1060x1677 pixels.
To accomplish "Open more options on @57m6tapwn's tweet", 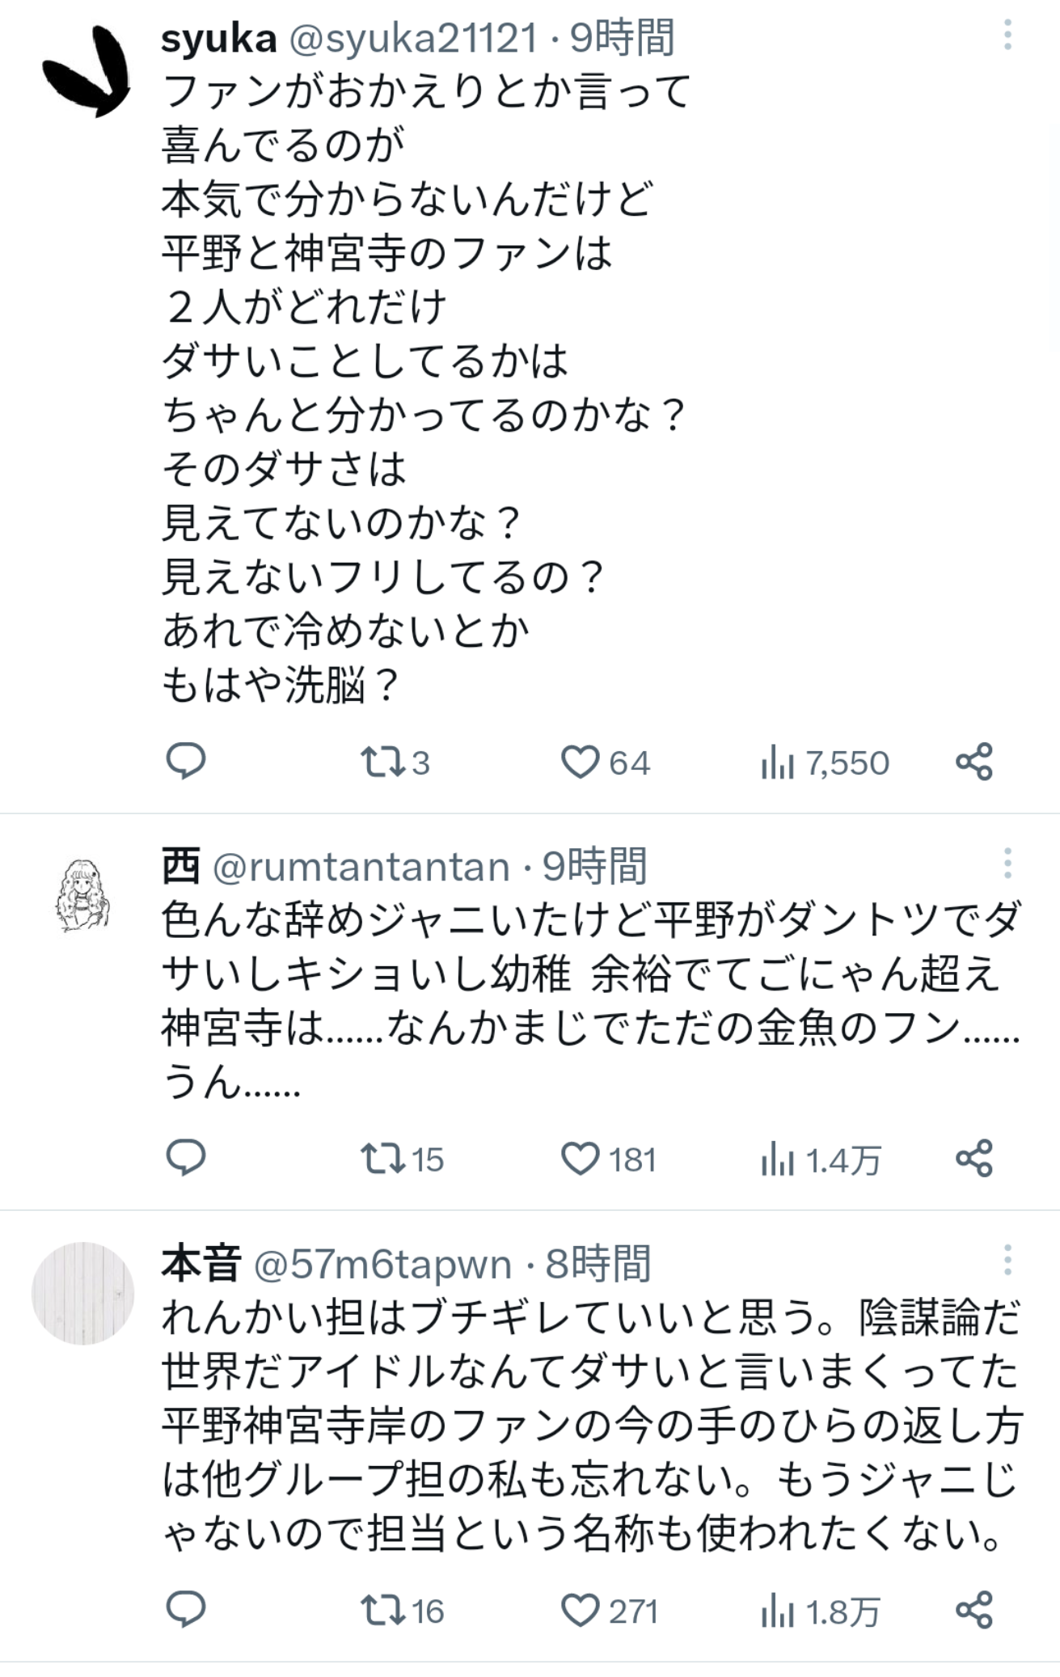I will click(1007, 1260).
